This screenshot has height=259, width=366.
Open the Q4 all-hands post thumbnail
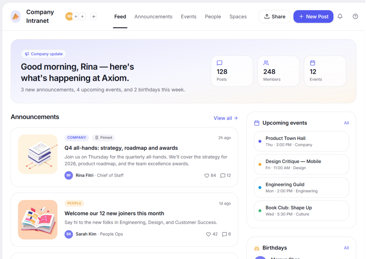click(x=38, y=154)
